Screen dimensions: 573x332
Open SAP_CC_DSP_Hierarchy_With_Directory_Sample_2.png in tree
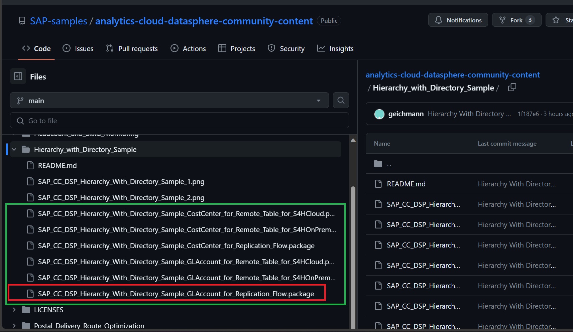pos(121,197)
